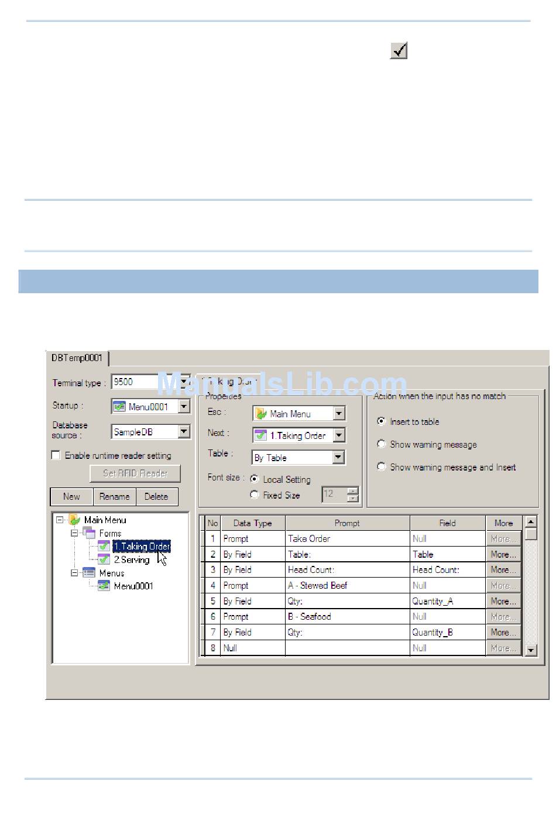Select Show warning message option
Viewport: 556px width, 831px height.
pos(382,444)
